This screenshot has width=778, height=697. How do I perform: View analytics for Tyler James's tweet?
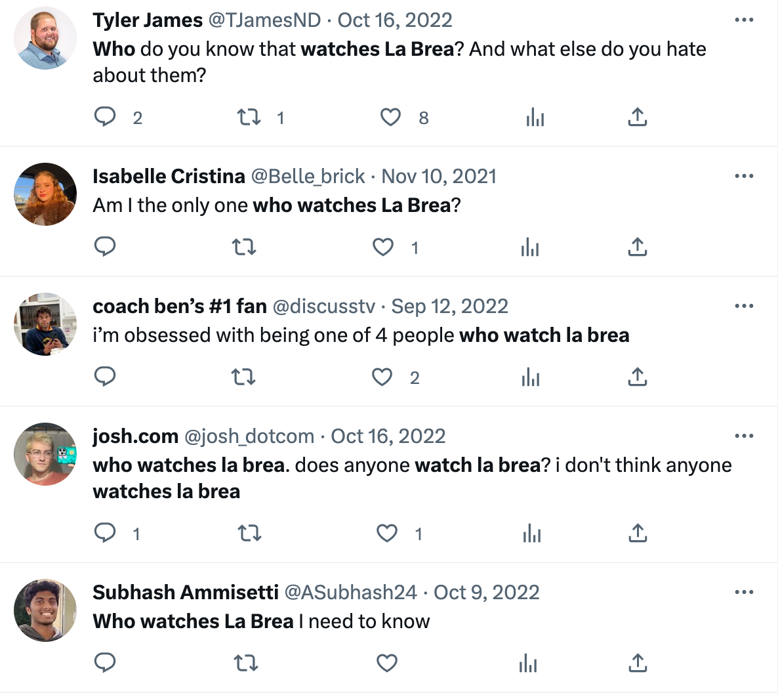pos(535,117)
